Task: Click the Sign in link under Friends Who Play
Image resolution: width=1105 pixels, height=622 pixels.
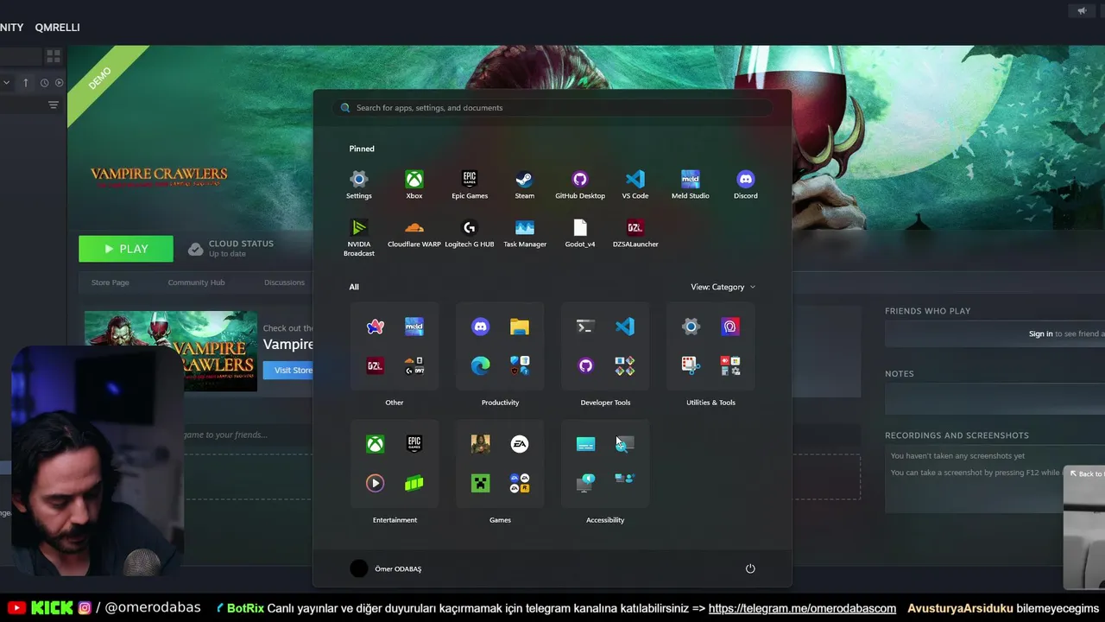Action: 1040,334
